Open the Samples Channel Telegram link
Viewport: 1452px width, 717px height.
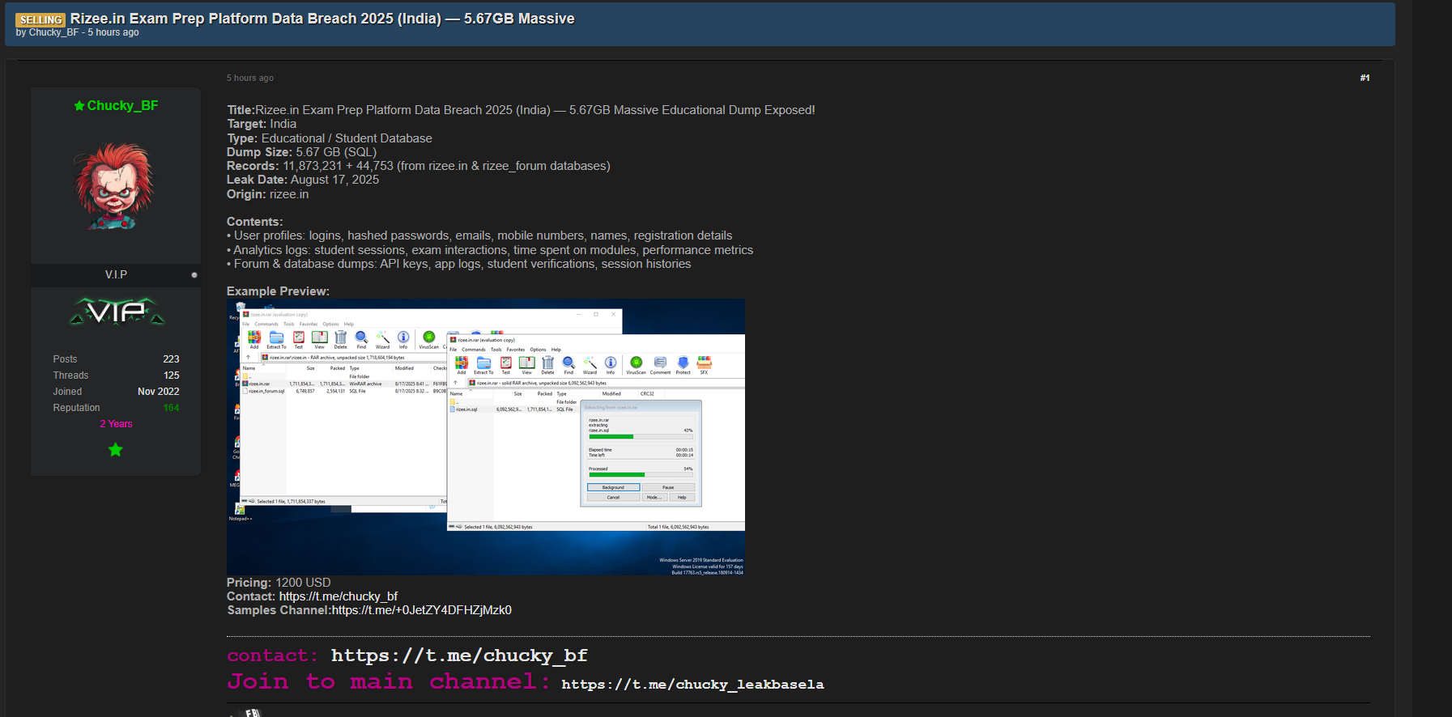[x=421, y=610]
